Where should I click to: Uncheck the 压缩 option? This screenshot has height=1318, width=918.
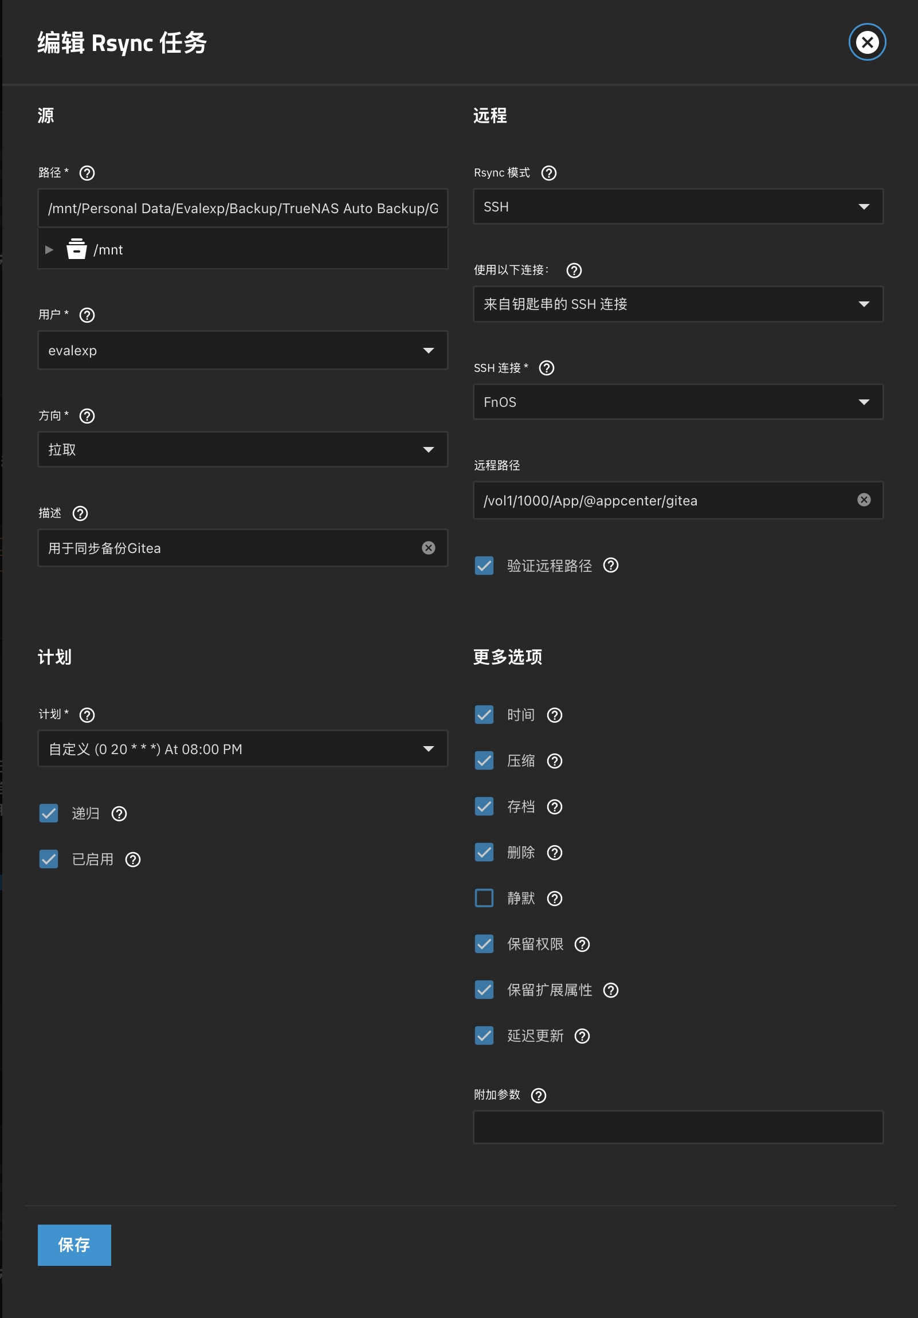click(484, 760)
